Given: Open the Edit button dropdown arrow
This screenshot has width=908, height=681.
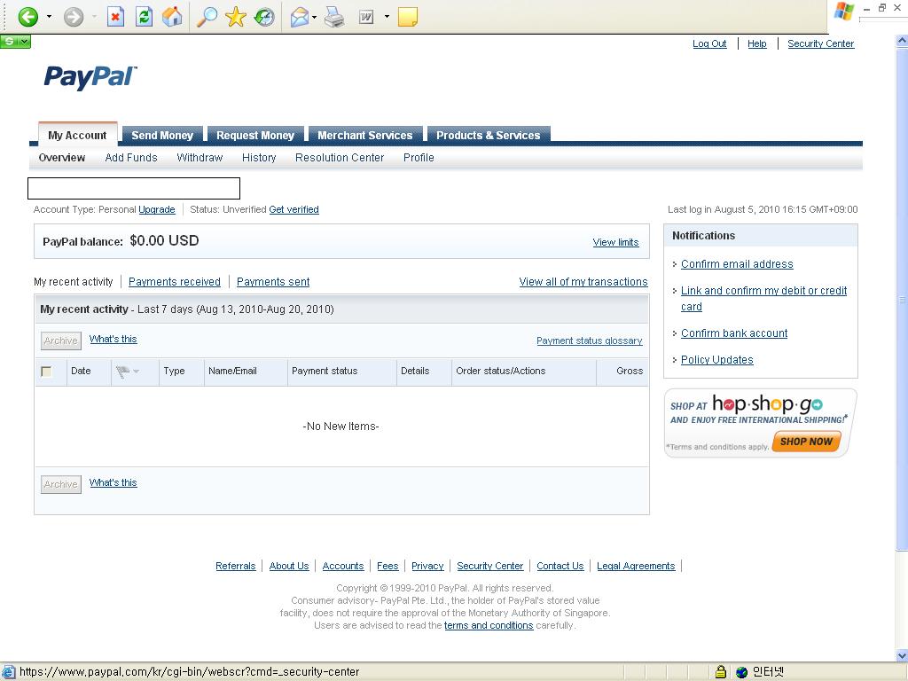Looking at the screenshot, I should point(387,17).
